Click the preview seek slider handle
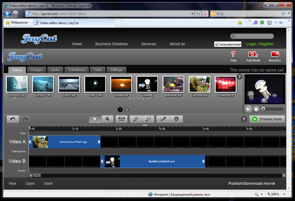295x201 pixels. click(x=263, y=109)
